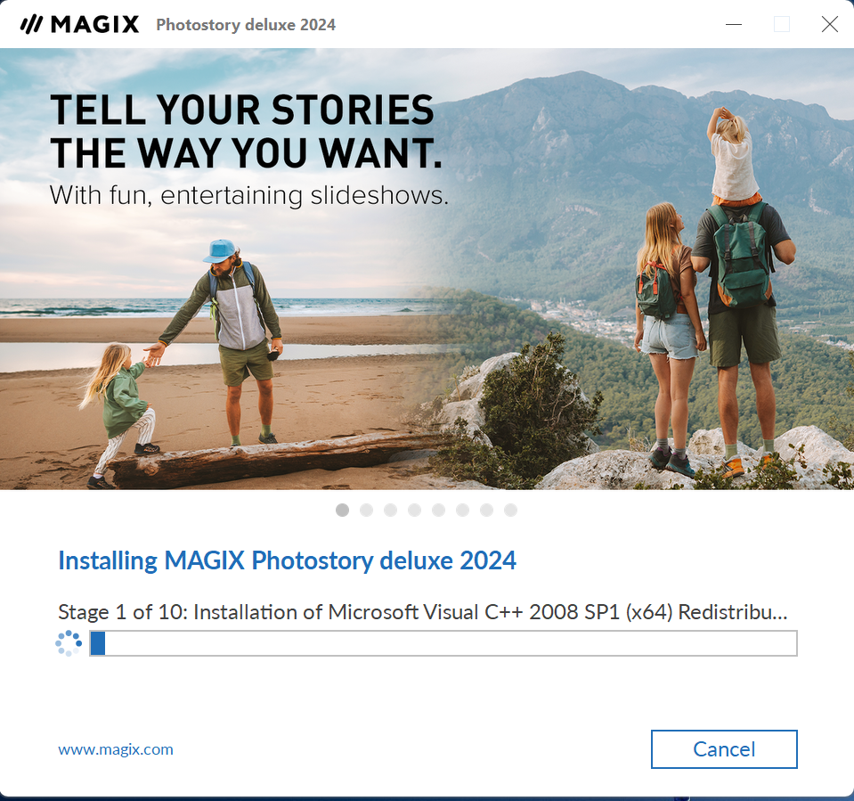Show the sixth slide via indicator dot
This screenshot has width=854, height=801.
pos(462,510)
